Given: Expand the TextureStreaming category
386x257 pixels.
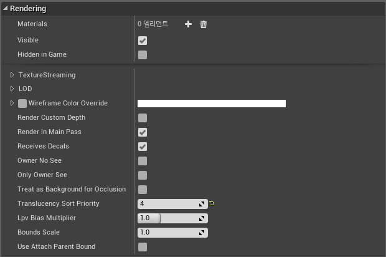Looking at the screenshot, I should [x=12, y=75].
